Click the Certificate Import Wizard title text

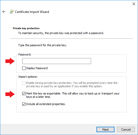tap(32, 12)
